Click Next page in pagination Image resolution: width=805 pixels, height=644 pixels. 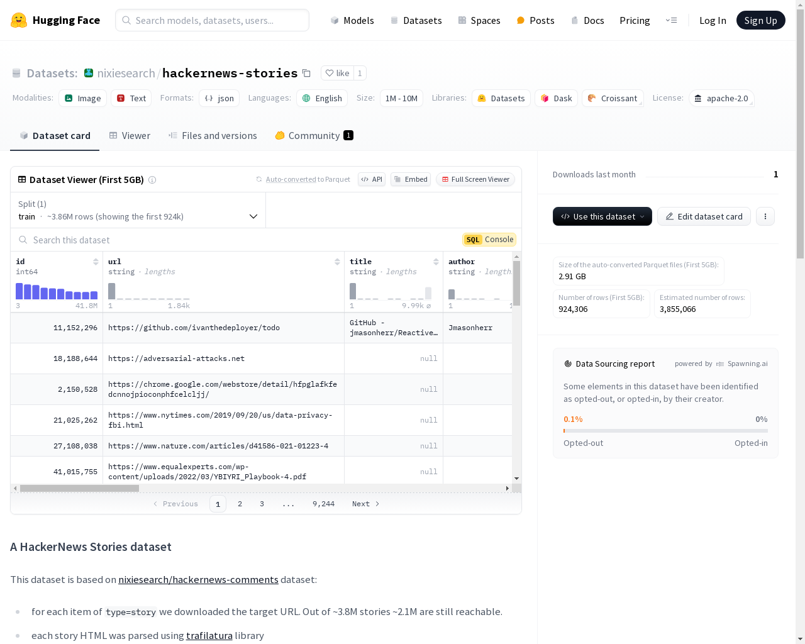(x=365, y=504)
